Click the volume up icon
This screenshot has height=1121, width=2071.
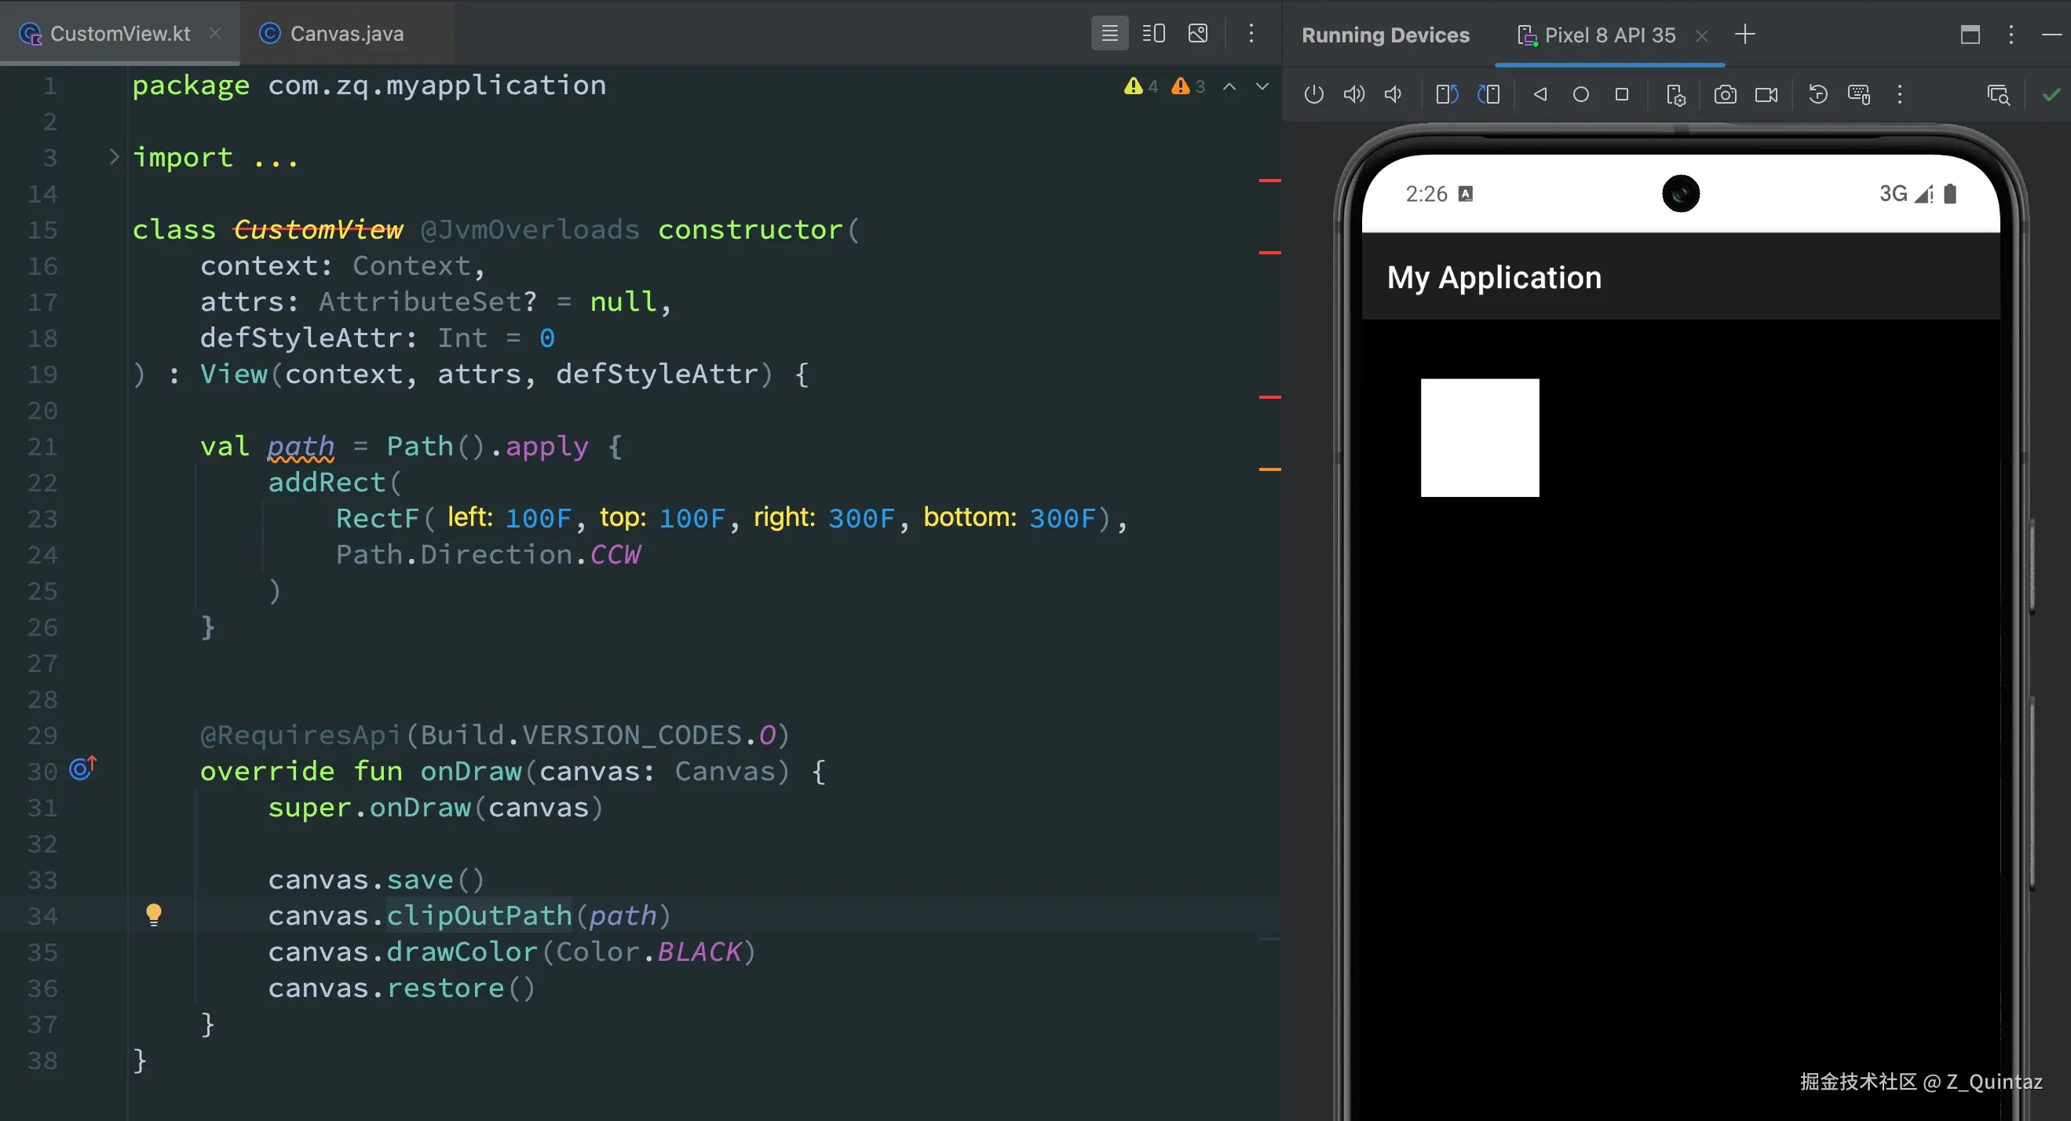[x=1354, y=95]
